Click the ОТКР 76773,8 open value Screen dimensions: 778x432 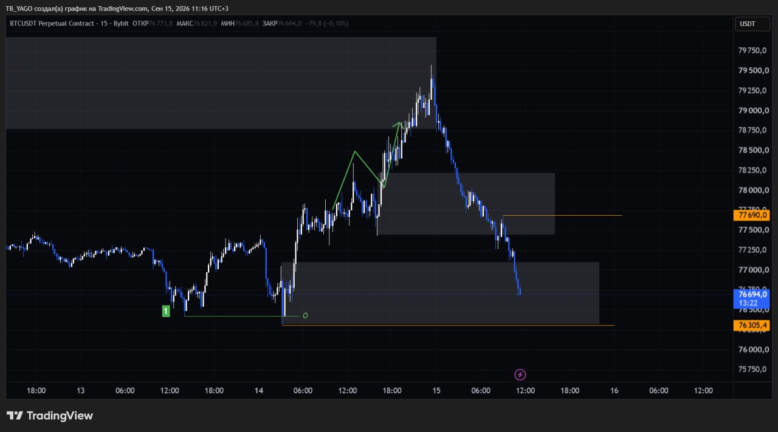(x=153, y=23)
